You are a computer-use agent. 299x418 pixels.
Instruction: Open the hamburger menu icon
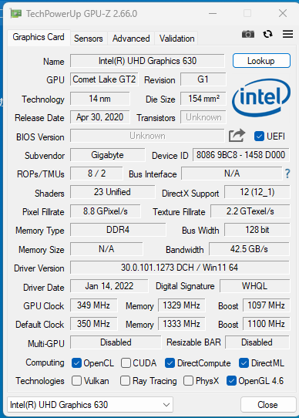[287, 34]
